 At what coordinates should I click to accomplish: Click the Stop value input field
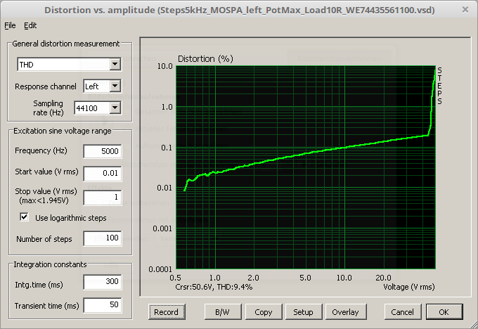(103, 197)
